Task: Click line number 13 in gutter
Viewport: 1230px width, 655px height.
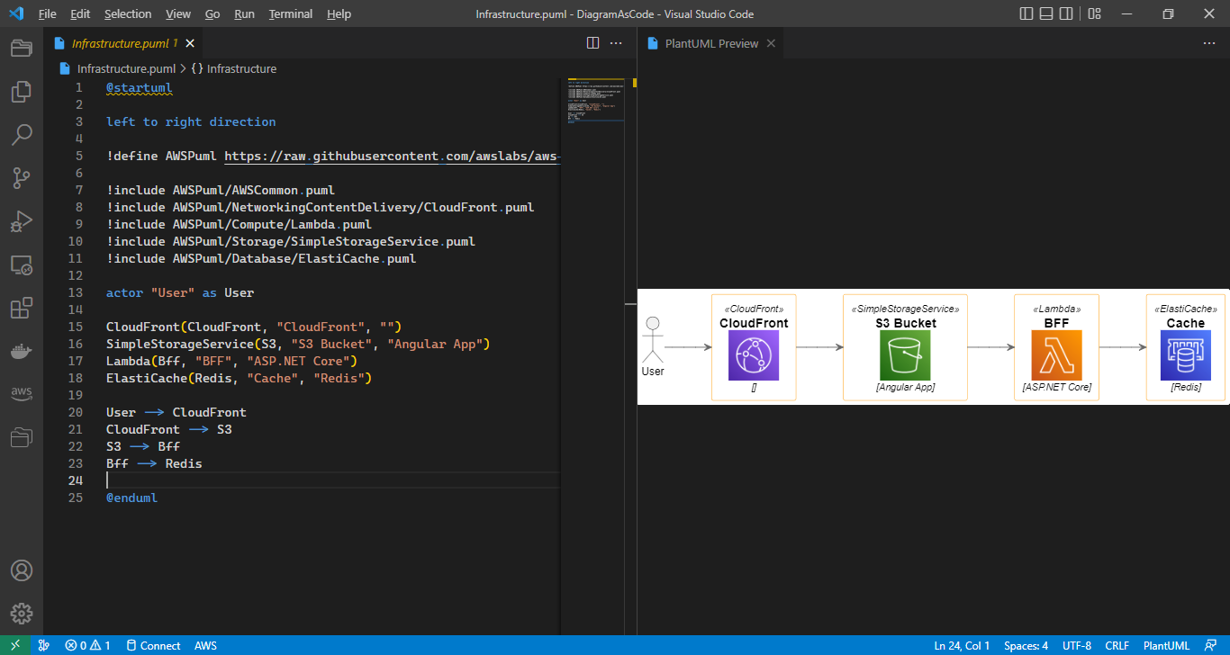Action: click(x=76, y=292)
